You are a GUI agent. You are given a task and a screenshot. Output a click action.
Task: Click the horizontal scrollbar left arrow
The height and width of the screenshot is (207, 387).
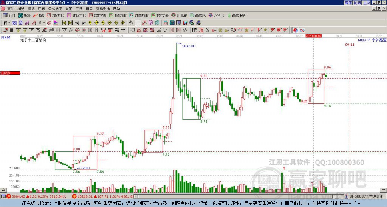click(136, 196)
